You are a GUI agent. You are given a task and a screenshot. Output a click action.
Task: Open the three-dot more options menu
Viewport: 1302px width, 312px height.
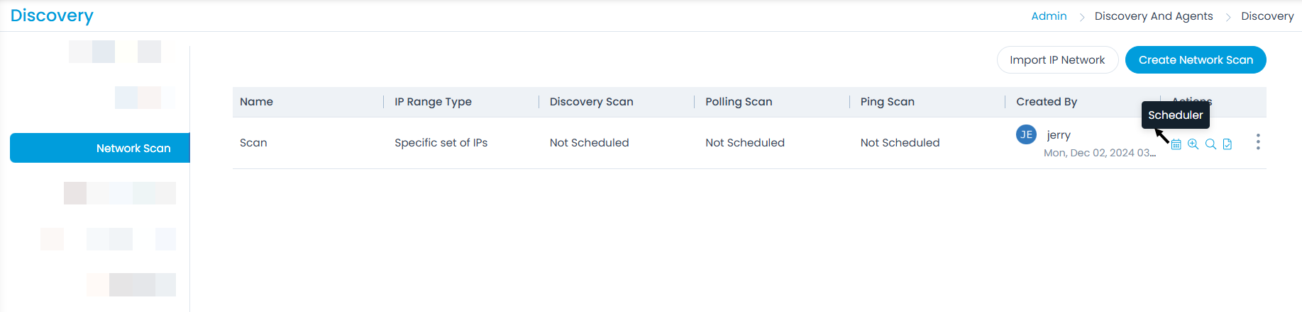pyautogui.click(x=1258, y=142)
